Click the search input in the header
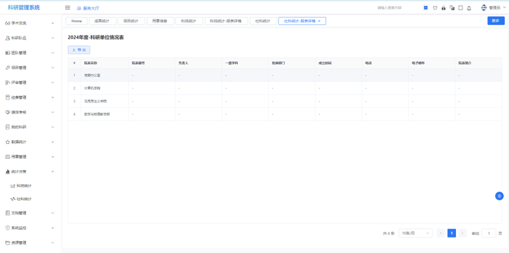This screenshot has width=509, height=253. (x=397, y=8)
